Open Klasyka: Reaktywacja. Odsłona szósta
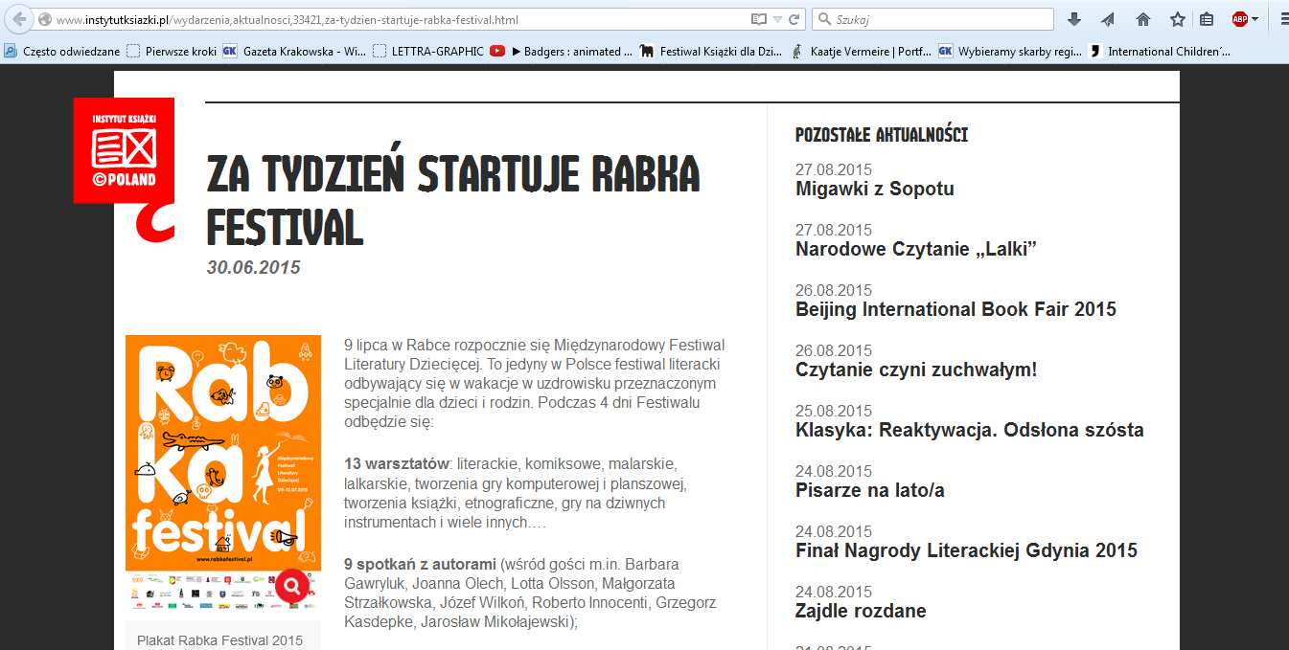The image size is (1289, 650). [970, 430]
